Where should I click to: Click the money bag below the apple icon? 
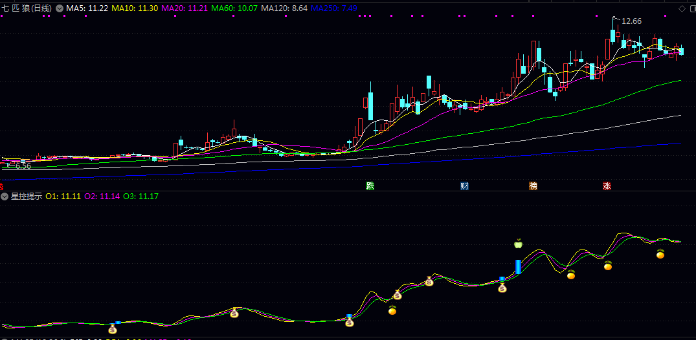(x=502, y=288)
